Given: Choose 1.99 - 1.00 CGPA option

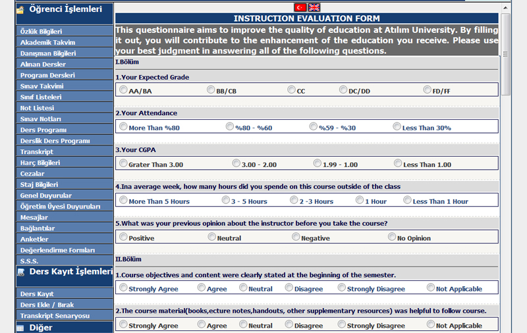Looking at the screenshot, I should pos(318,163).
